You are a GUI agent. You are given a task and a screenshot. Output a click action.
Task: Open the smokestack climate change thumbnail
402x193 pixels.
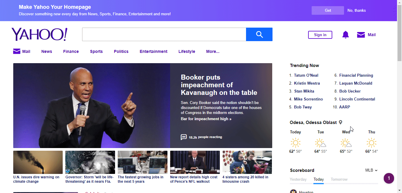tap(38, 162)
